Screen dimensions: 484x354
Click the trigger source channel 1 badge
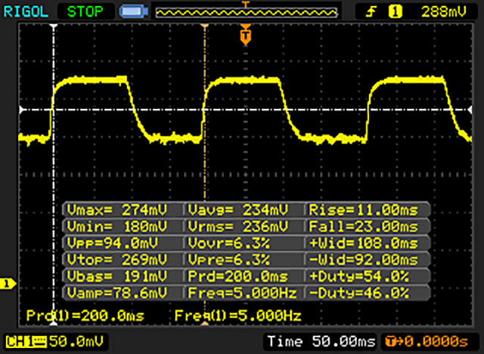point(396,12)
